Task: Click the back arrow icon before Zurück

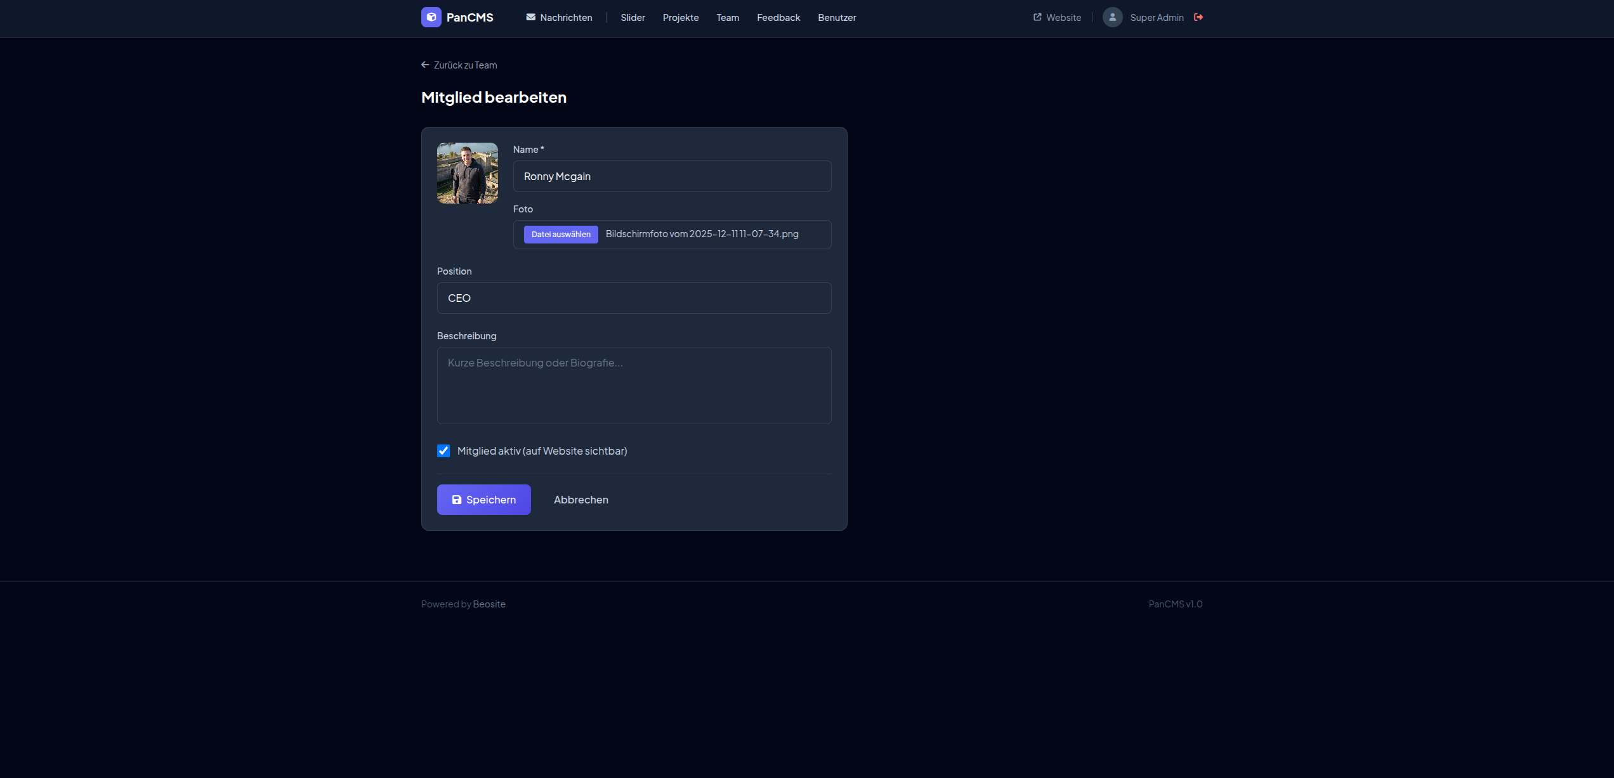Action: [425, 65]
